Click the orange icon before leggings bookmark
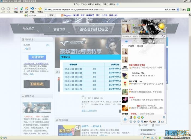The image size is (191, 140). tap(62, 15)
